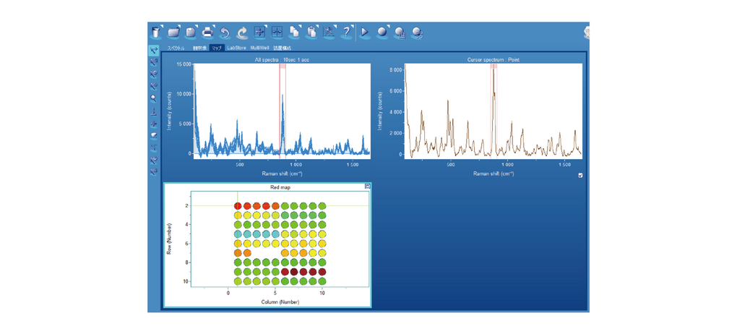Viewport: 737px width, 329px height.
Task: Toggle the active cursor tool atop sidebar
Action: pos(154,51)
